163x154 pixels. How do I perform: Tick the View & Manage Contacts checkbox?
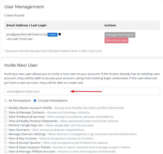click(6, 112)
